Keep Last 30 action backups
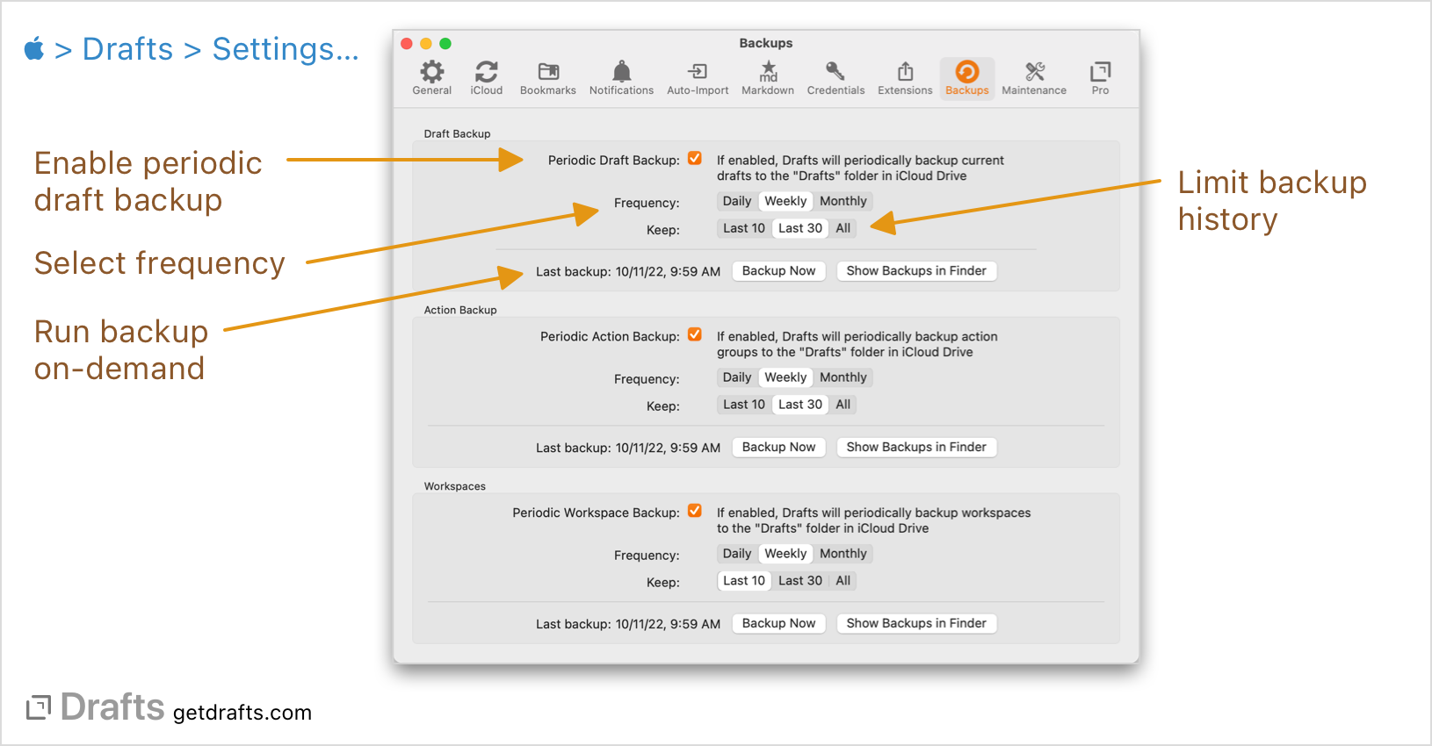 [800, 405]
